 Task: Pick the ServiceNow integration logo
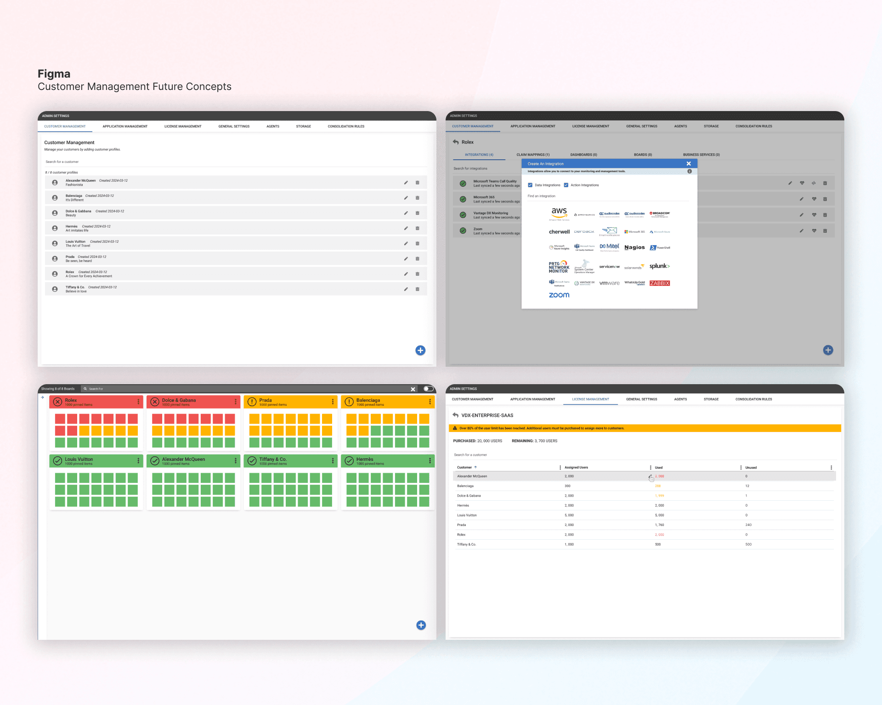[610, 267]
